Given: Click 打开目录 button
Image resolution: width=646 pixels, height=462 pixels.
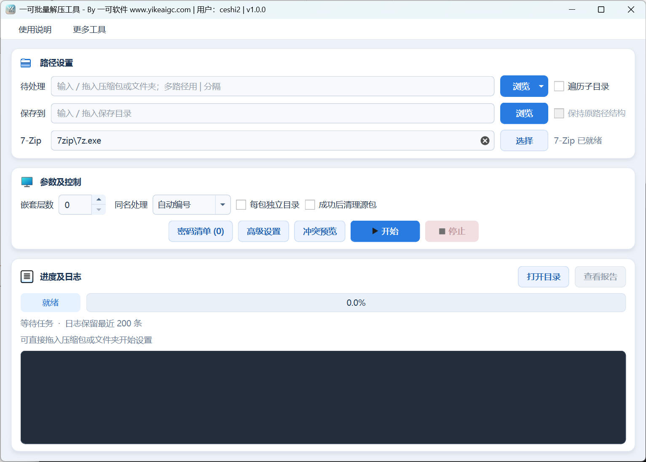Looking at the screenshot, I should 544,277.
